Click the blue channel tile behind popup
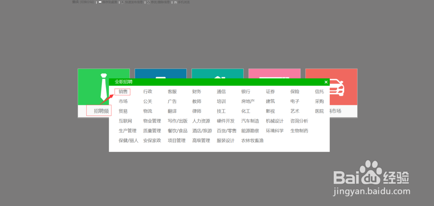 tap(161, 73)
